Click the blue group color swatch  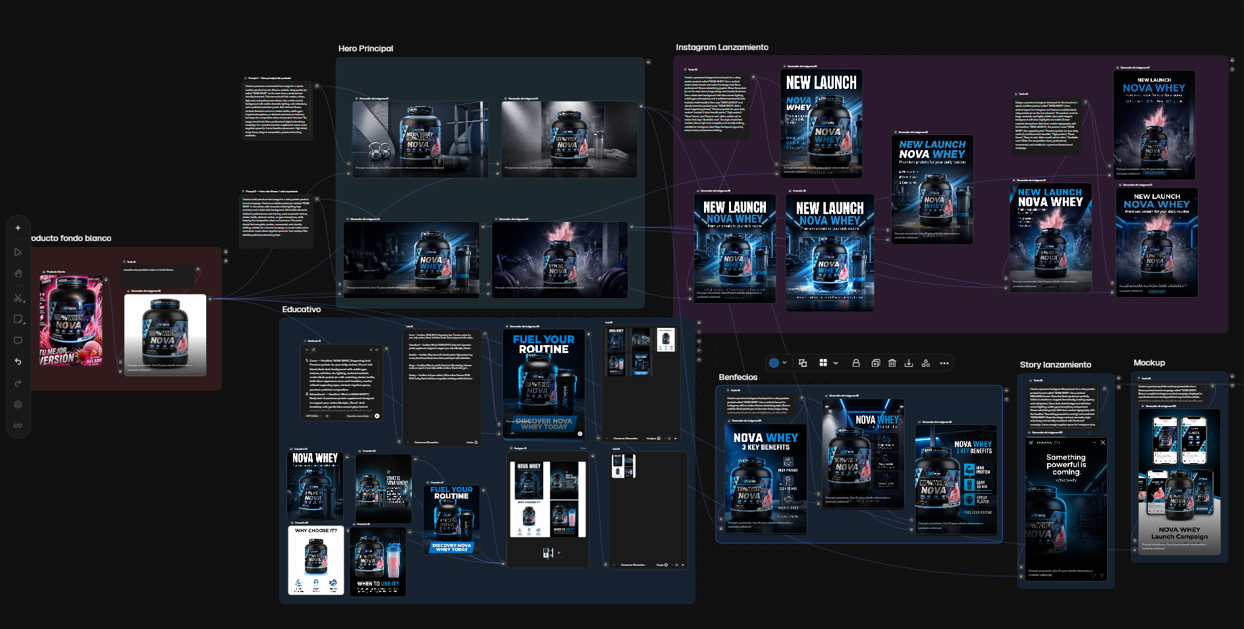coord(774,363)
